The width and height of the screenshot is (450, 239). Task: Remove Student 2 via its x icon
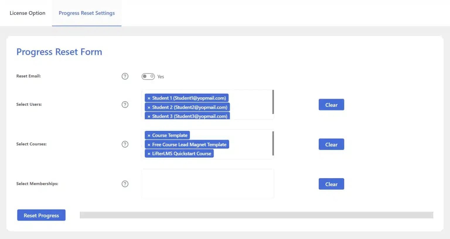coord(149,107)
